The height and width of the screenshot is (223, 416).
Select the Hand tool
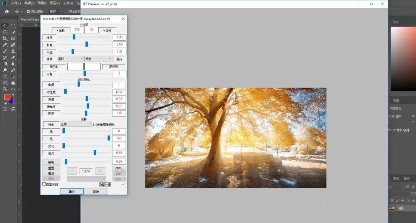click(x=13, y=83)
